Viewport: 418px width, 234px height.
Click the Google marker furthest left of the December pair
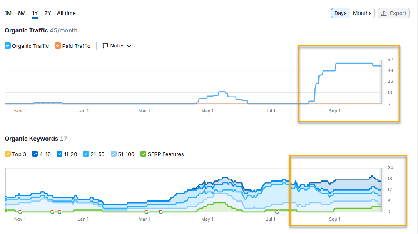click(52, 212)
